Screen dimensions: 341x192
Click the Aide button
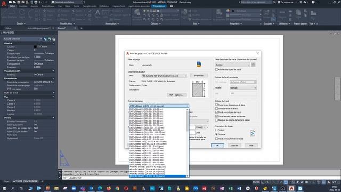[x=251, y=145]
